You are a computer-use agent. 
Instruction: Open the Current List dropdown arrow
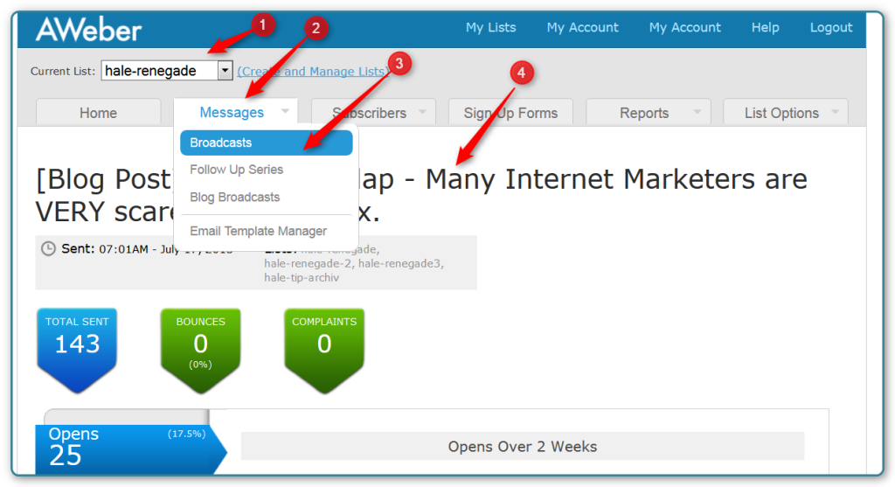(x=225, y=70)
